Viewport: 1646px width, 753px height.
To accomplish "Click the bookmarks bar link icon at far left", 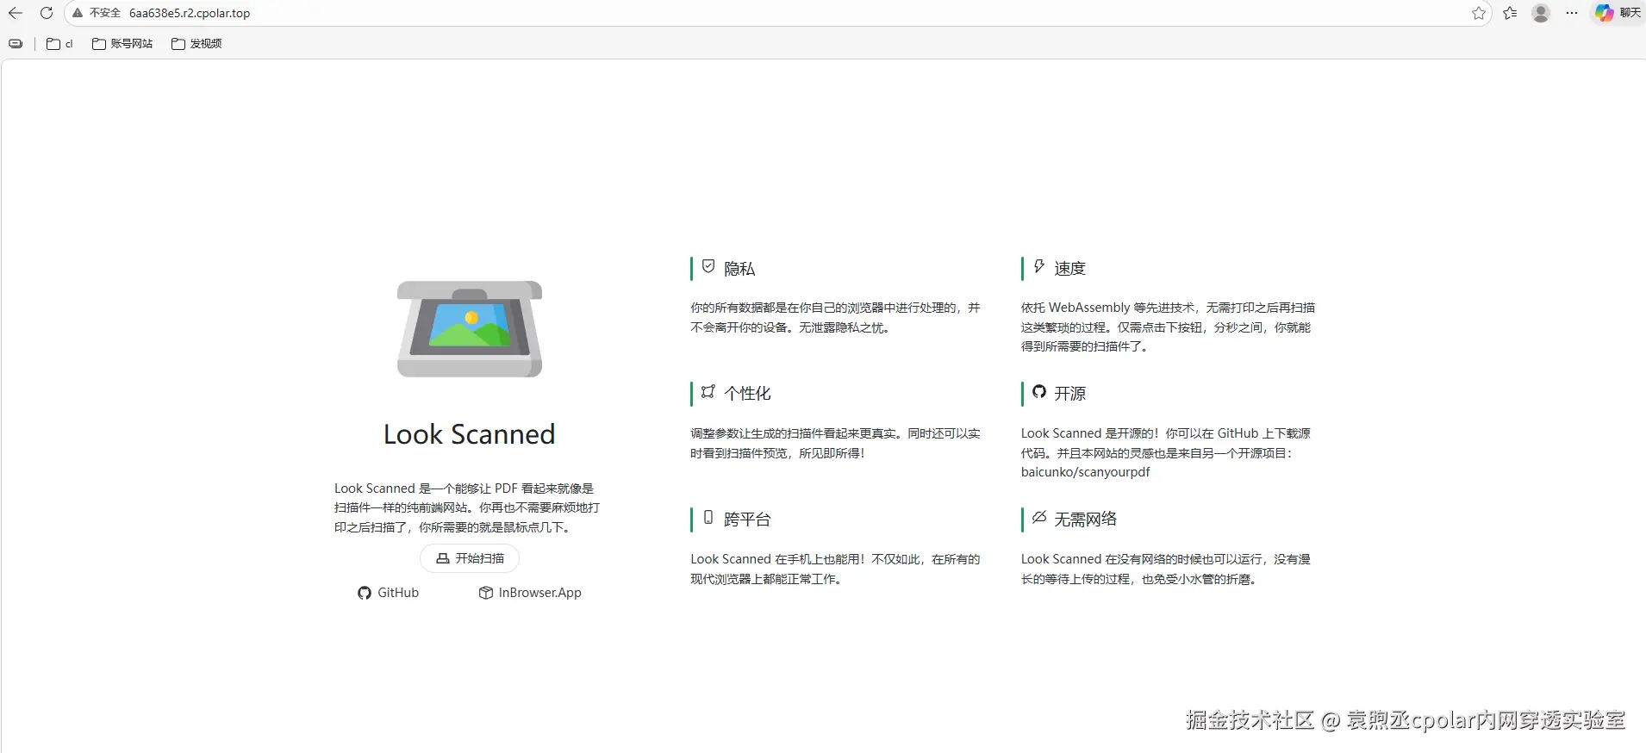I will (x=16, y=44).
